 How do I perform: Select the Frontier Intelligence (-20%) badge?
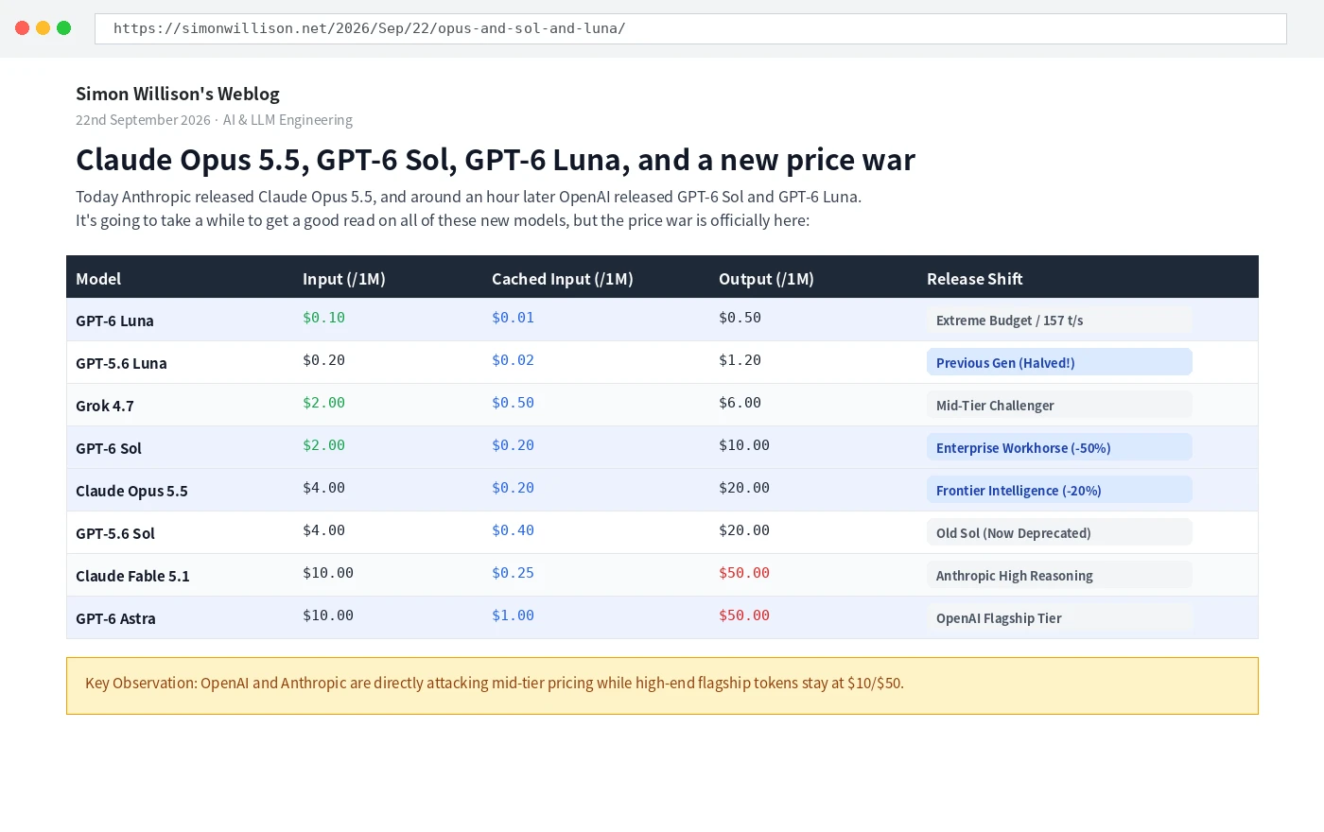[x=1059, y=490]
